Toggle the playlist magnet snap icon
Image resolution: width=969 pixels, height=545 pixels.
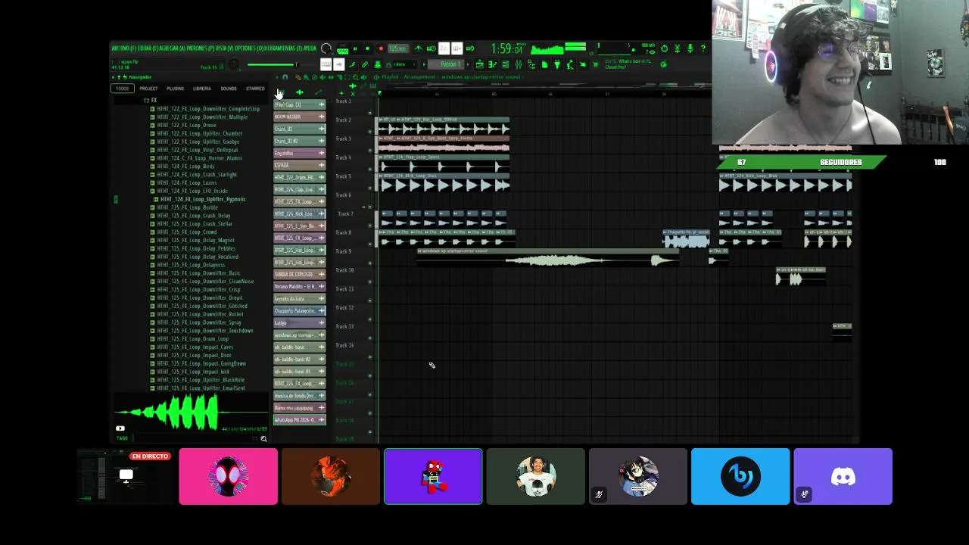click(285, 77)
